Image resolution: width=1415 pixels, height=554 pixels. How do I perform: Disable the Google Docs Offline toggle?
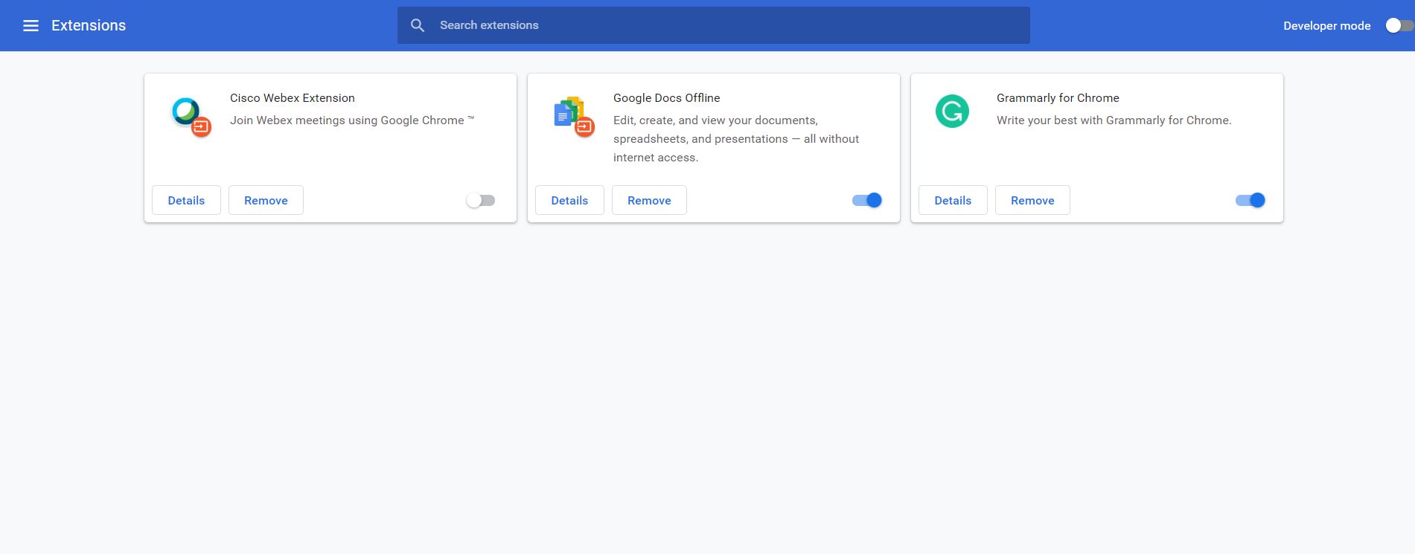click(867, 200)
